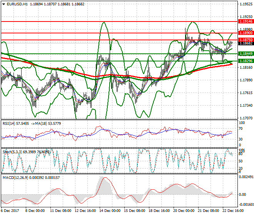This screenshot has width=254, height=215.
Task: Click the 18 Dec 16:00 time label
Action: 159,211
